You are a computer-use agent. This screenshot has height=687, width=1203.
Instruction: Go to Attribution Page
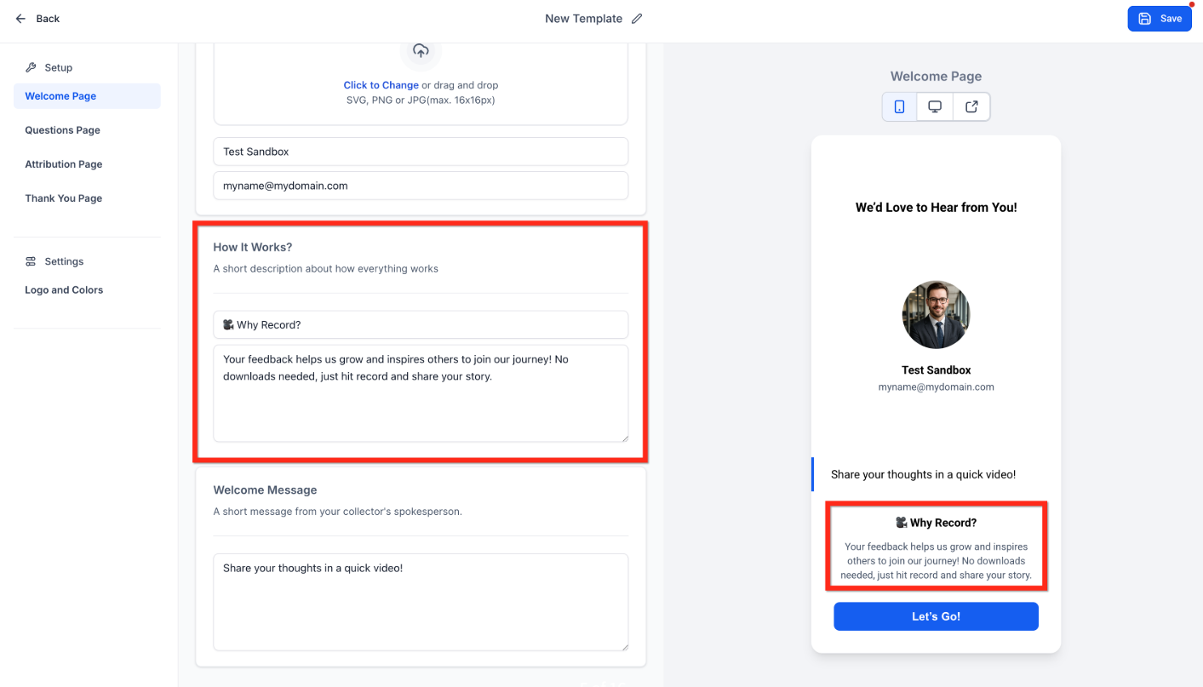[63, 164]
